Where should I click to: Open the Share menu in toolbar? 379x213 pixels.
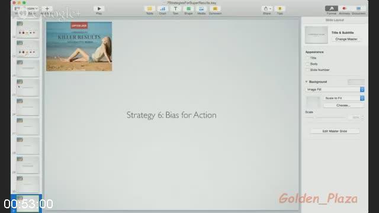pyautogui.click(x=267, y=9)
